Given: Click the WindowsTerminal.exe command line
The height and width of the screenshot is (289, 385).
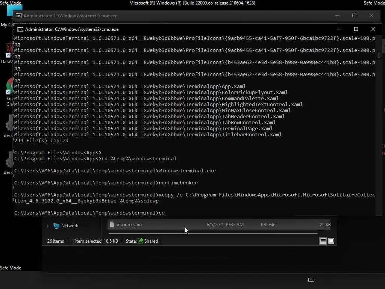Looking at the screenshot, I should (x=115, y=170).
